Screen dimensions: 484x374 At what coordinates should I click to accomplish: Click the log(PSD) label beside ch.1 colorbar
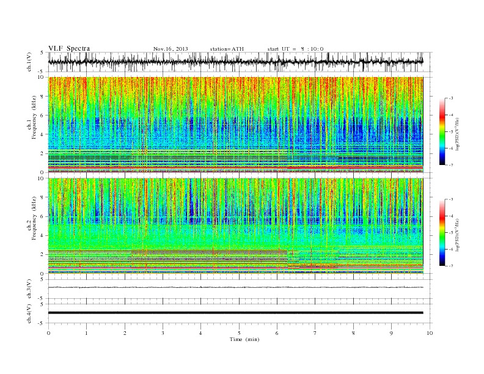tap(457, 134)
